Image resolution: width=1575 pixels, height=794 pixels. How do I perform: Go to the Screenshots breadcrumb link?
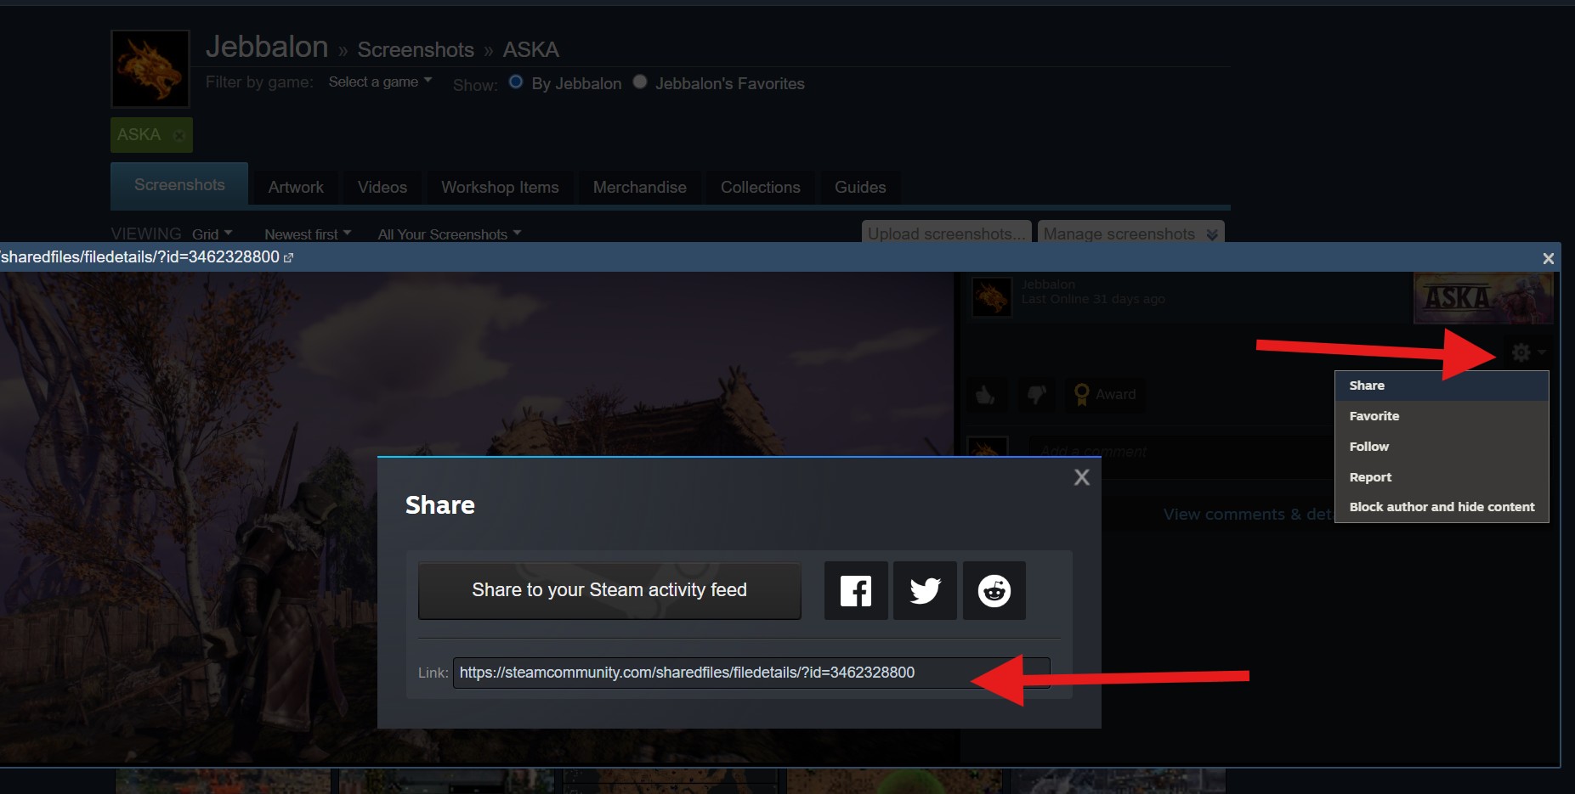(x=416, y=50)
